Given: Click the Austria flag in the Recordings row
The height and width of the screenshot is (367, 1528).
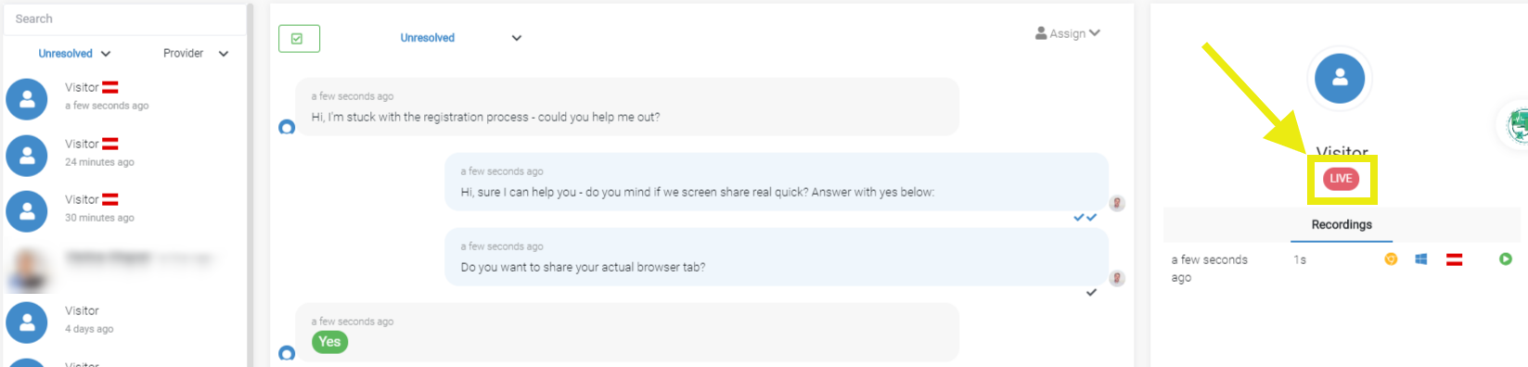Looking at the screenshot, I should 1454,259.
